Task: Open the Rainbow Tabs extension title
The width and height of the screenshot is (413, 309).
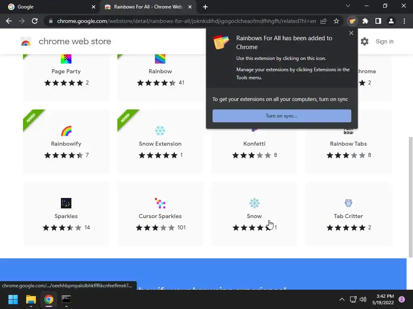Action: click(x=348, y=144)
